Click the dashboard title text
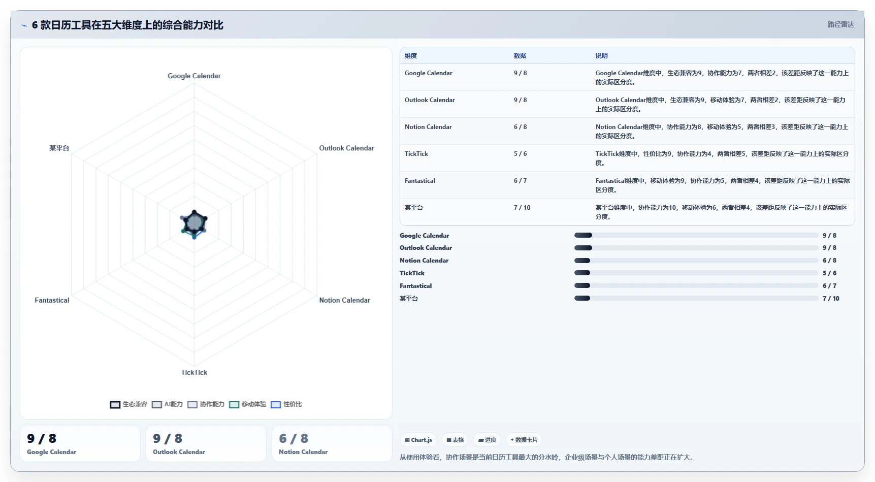875x482 pixels. tap(127, 25)
